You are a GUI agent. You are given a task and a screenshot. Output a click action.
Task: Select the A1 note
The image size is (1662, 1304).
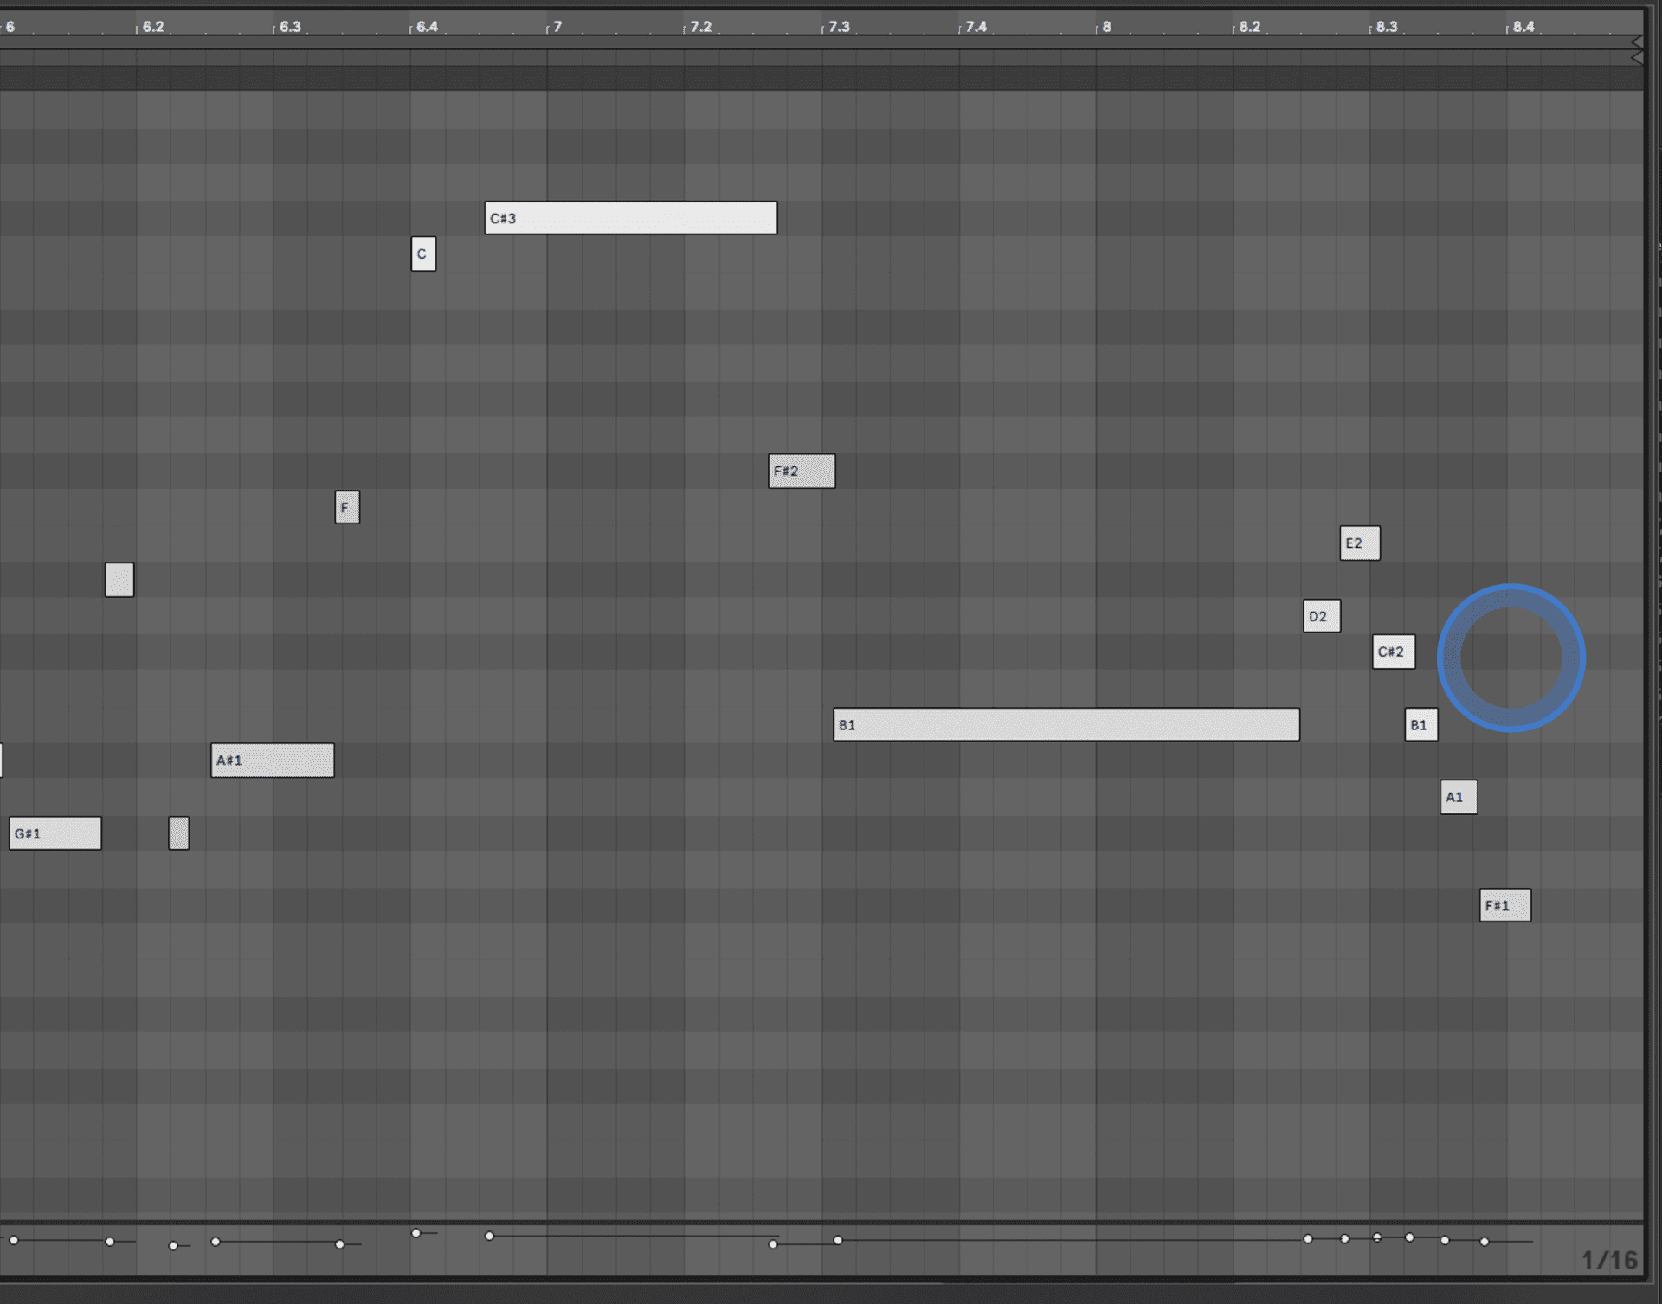[1459, 798]
